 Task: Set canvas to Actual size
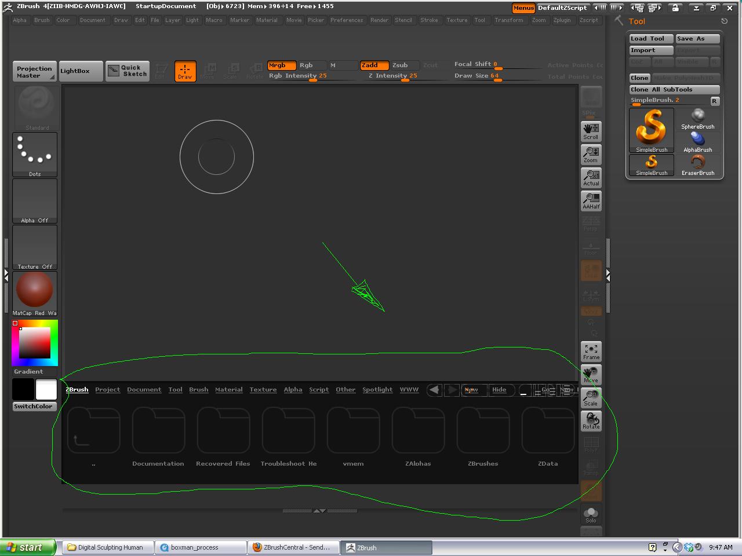tap(591, 178)
